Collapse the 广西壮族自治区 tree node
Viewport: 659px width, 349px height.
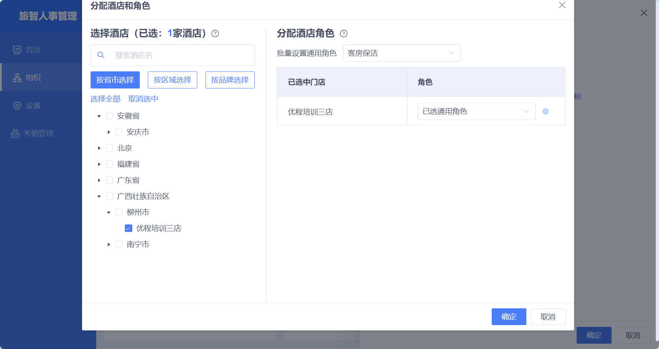click(99, 196)
